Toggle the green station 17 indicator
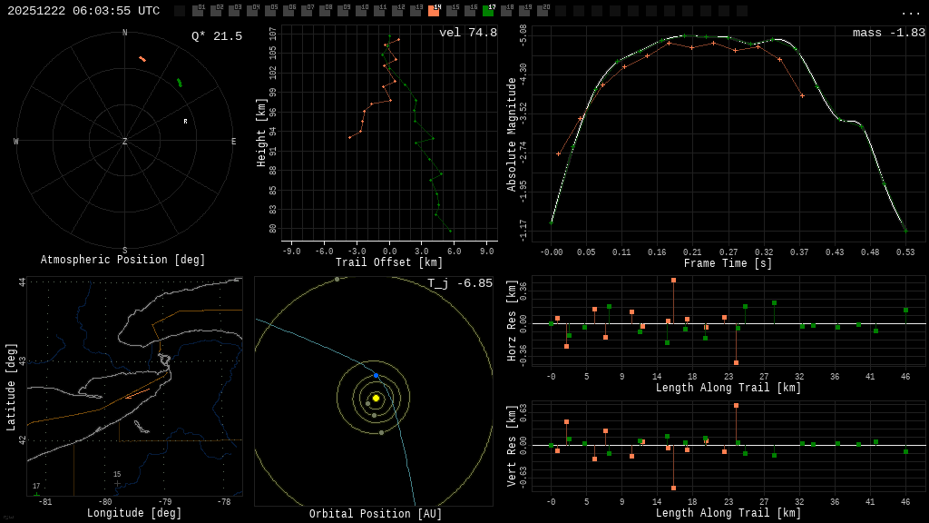Viewport: 929px width, 523px height. (488, 11)
